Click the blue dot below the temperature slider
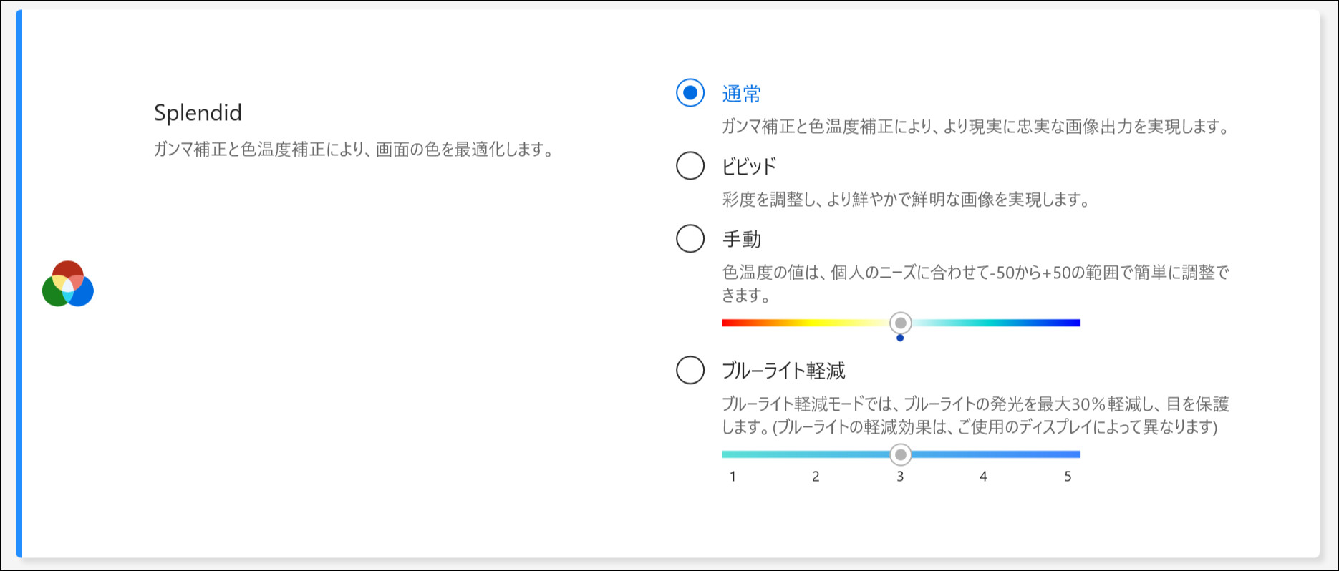1339x571 pixels. pyautogui.click(x=901, y=338)
